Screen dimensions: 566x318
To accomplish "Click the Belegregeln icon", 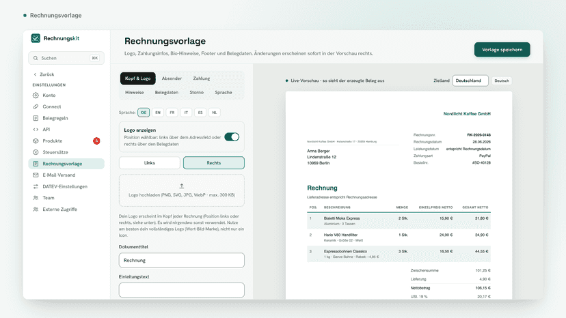I will [36, 118].
